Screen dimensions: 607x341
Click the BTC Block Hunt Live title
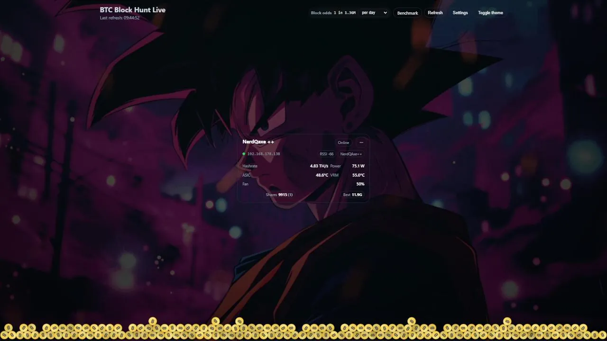point(133,9)
